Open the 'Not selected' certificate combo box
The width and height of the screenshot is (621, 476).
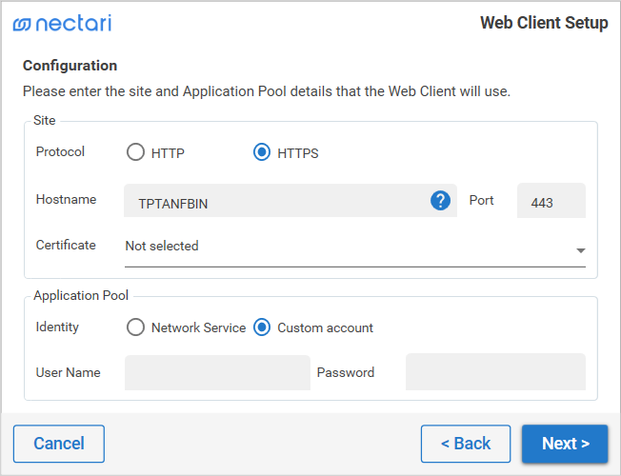tap(355, 248)
